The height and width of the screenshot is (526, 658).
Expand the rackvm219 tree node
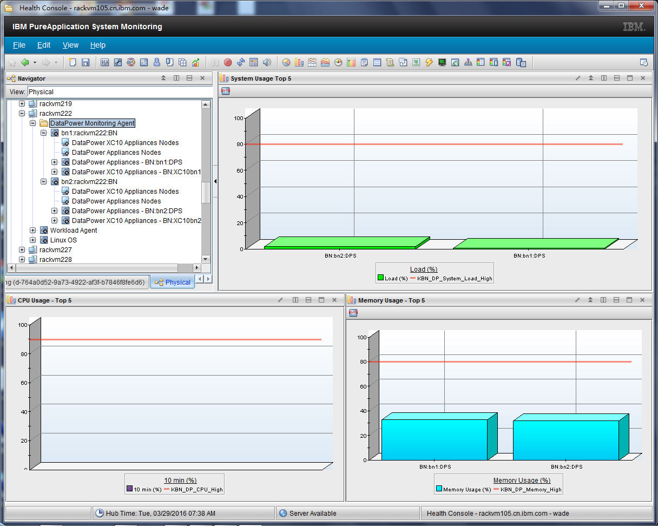[22, 104]
